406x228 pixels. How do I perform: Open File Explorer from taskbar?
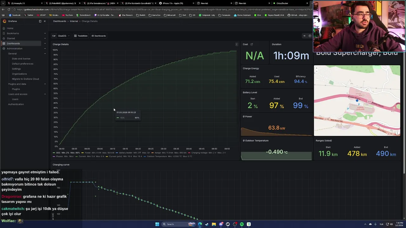[214, 224]
